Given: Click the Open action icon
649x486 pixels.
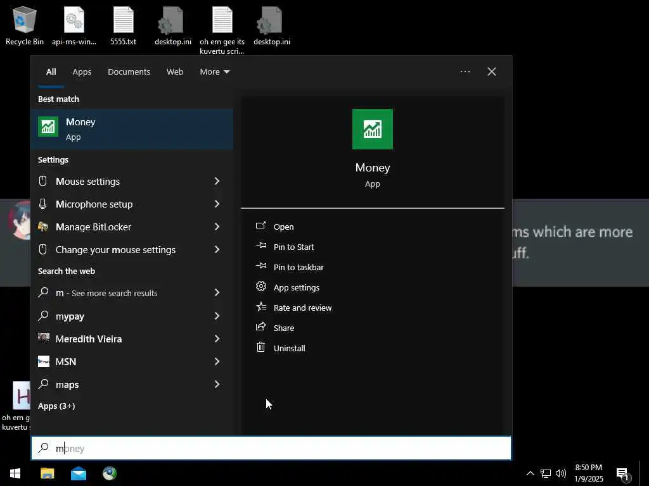Looking at the screenshot, I should pos(260,226).
